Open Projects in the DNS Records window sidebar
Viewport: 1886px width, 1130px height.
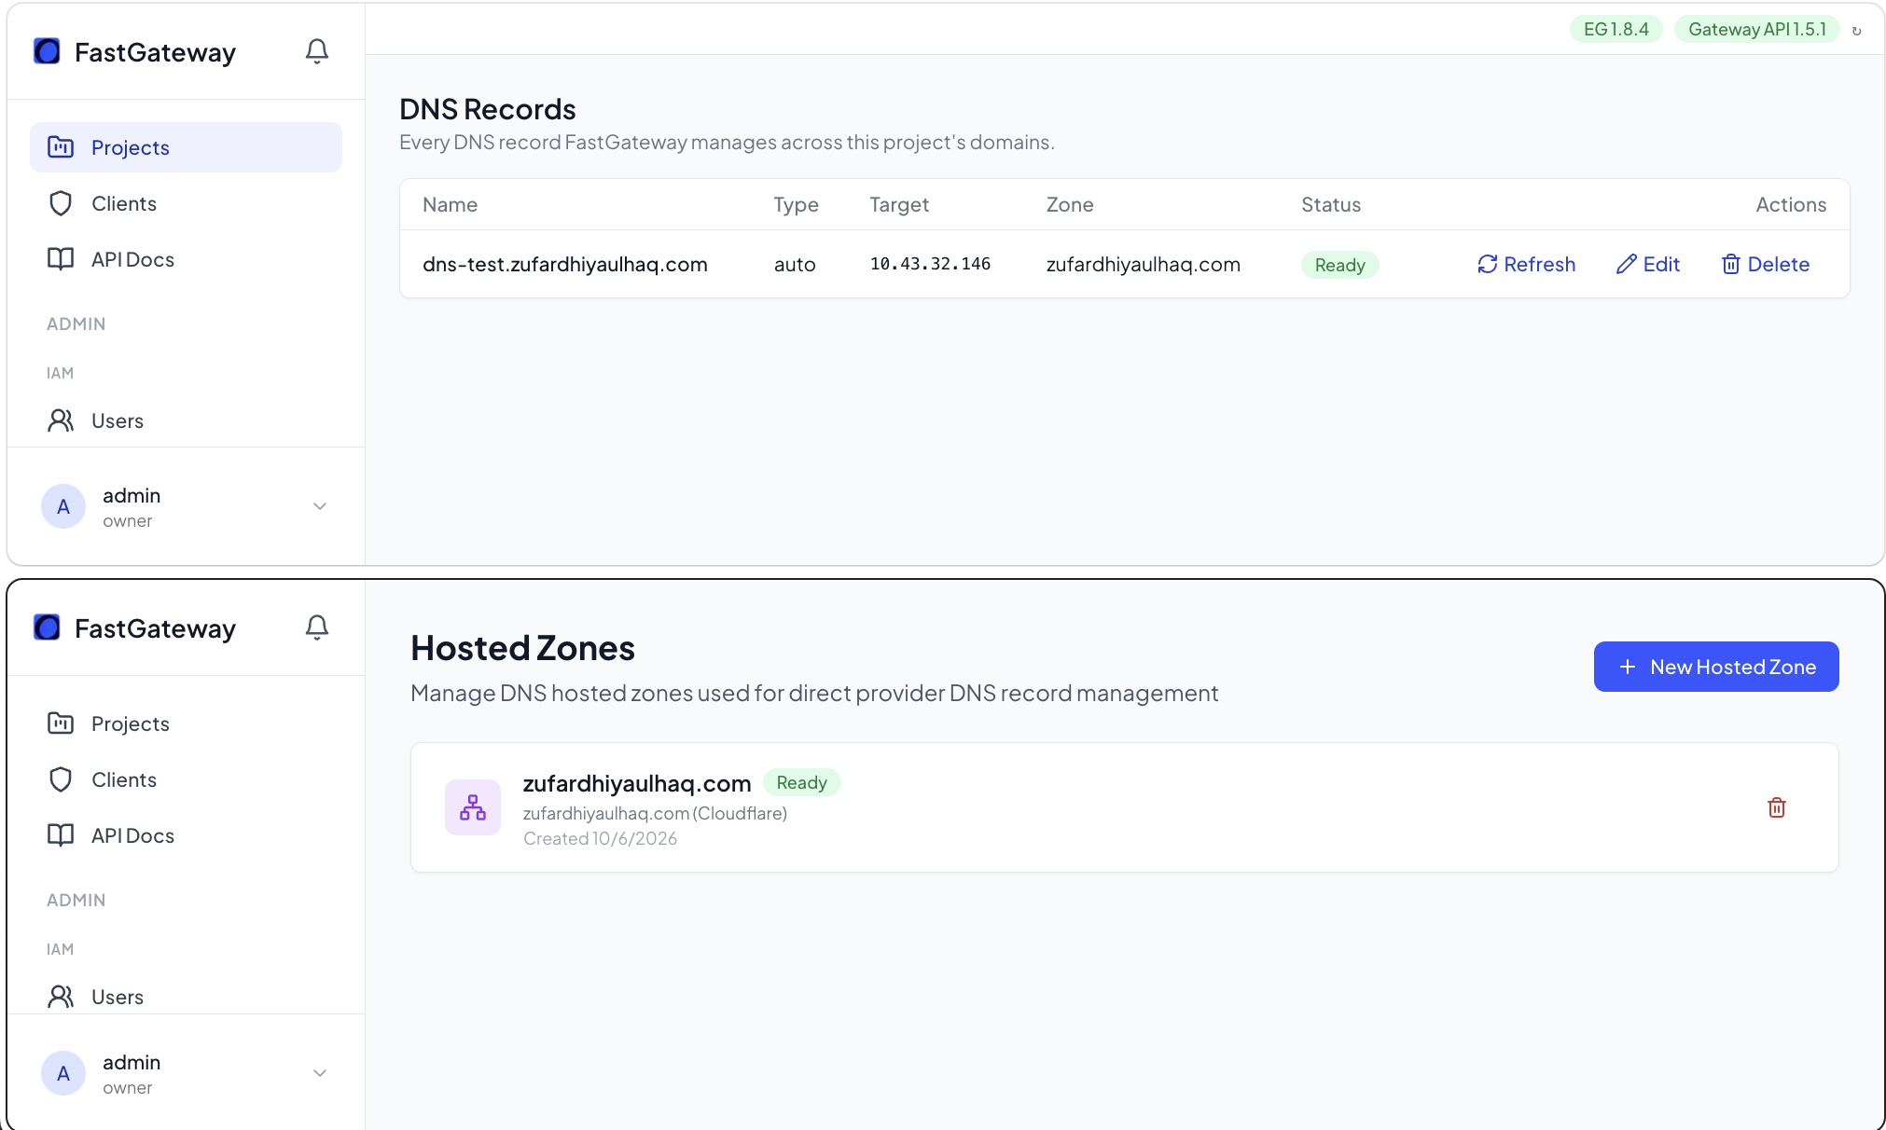tap(186, 147)
